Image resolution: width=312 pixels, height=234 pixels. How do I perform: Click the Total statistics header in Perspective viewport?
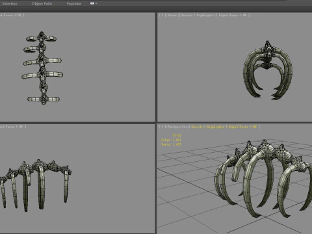click(x=177, y=135)
